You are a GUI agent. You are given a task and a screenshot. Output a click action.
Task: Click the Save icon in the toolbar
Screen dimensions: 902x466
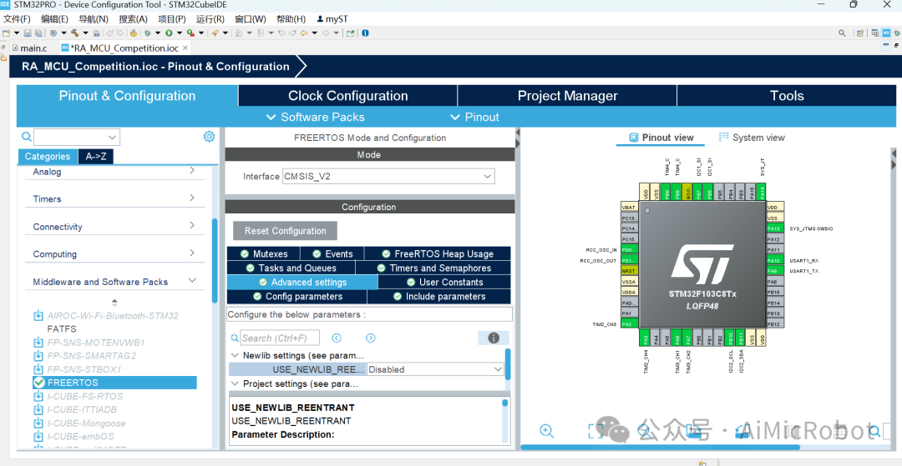(28, 33)
